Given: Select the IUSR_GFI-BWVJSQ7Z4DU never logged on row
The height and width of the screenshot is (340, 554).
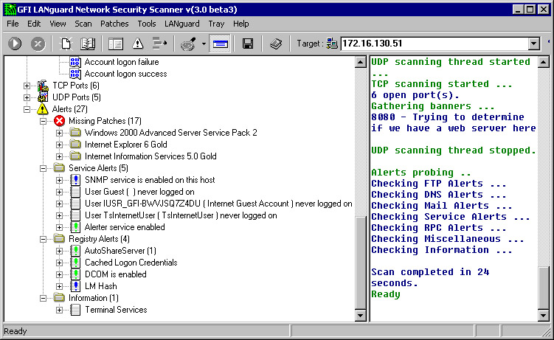Looking at the screenshot, I should click(x=218, y=204).
